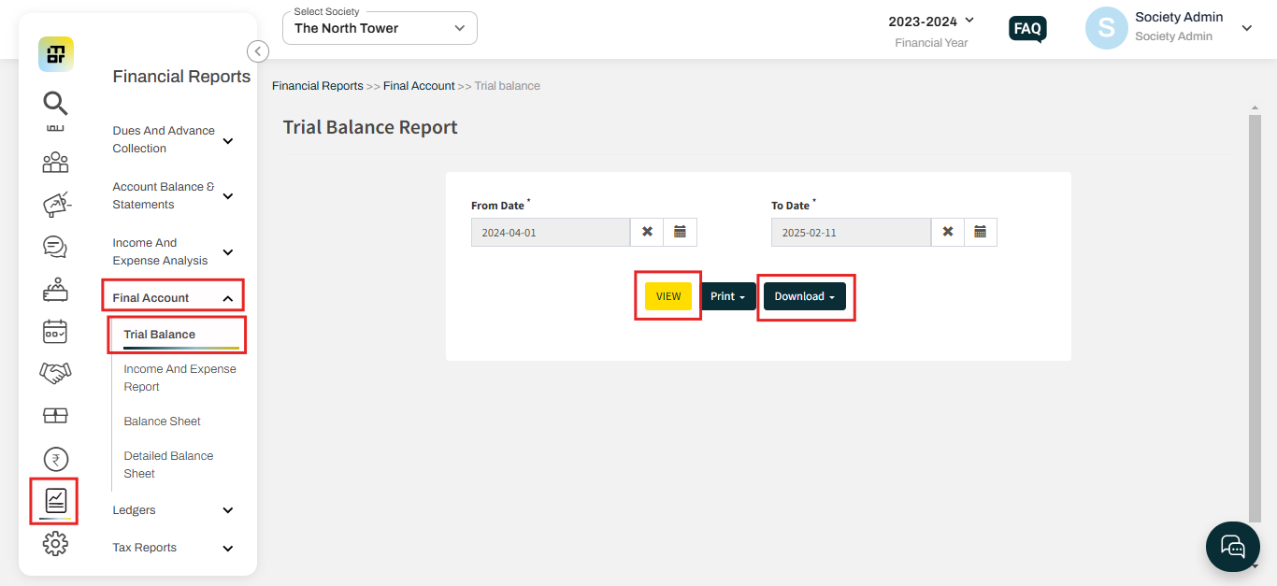Open the From Date calendar picker

click(680, 232)
